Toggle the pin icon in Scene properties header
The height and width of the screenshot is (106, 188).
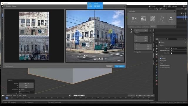pyautogui.click(x=186, y=42)
